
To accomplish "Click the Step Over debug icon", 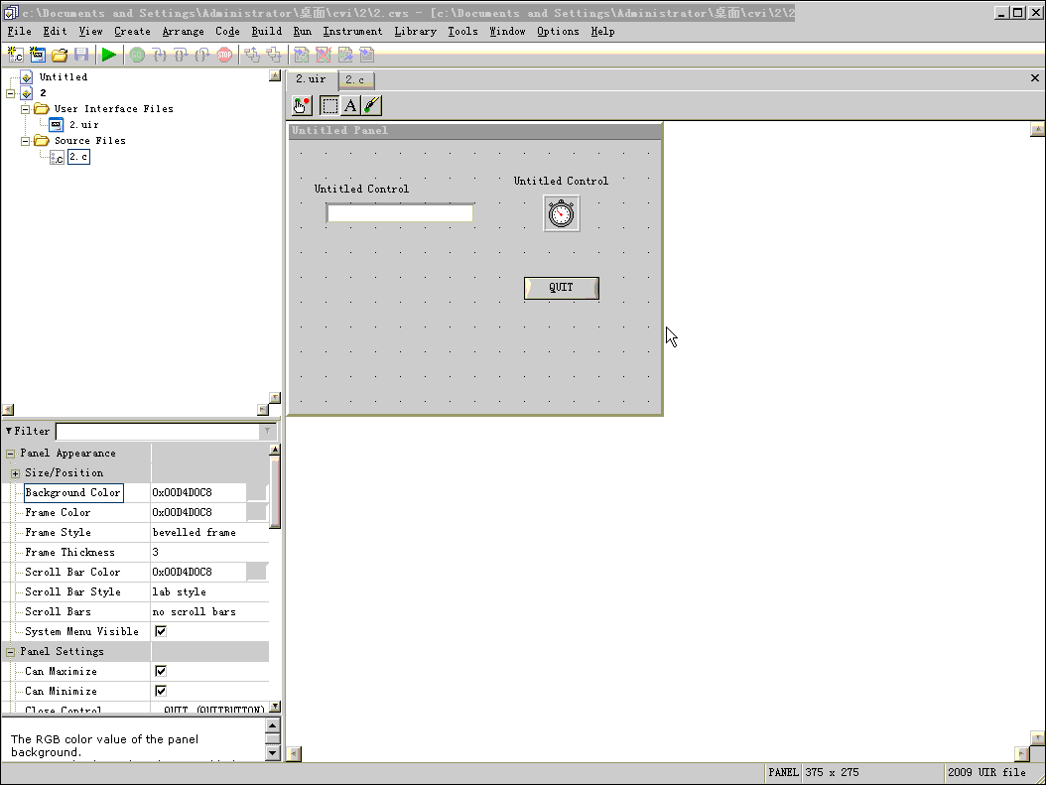I will coord(181,56).
